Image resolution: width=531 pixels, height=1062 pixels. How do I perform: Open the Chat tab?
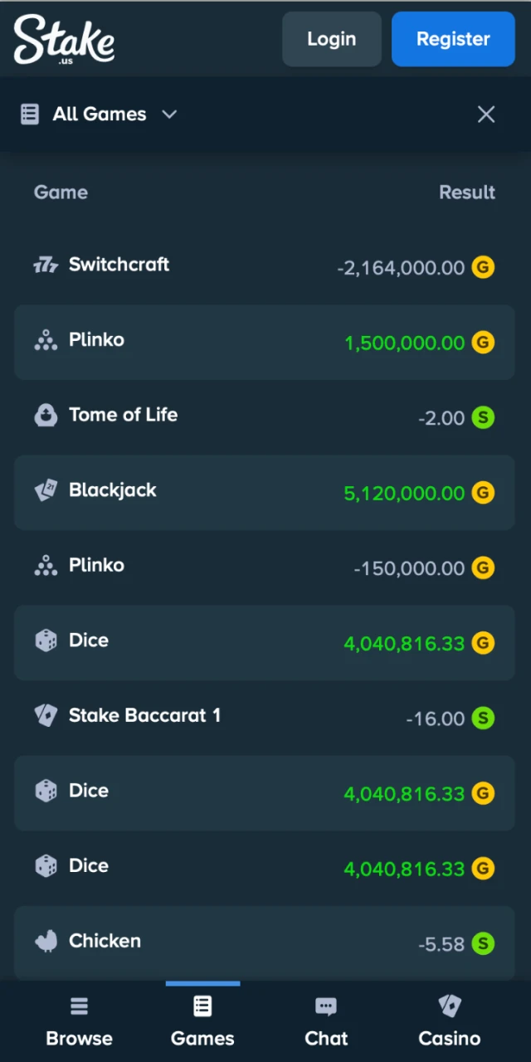point(325,1021)
